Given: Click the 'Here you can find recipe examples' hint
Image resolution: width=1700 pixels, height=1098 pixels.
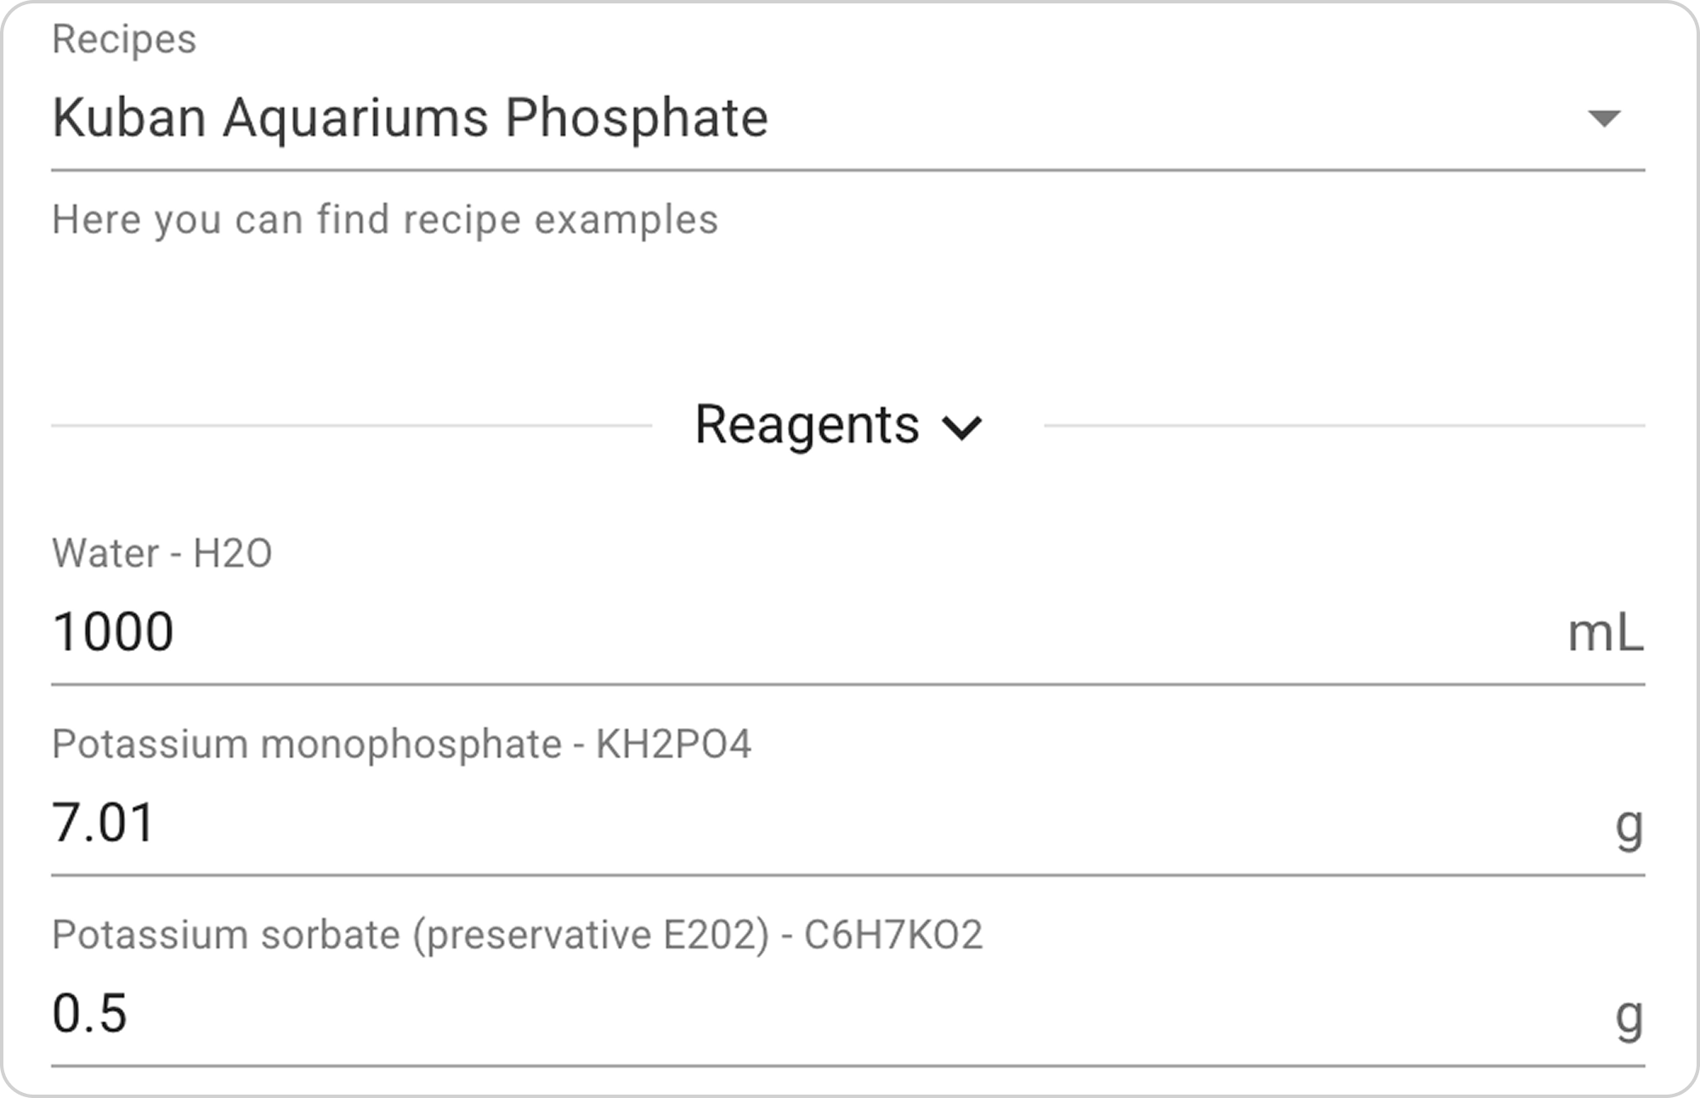Looking at the screenshot, I should 385,220.
